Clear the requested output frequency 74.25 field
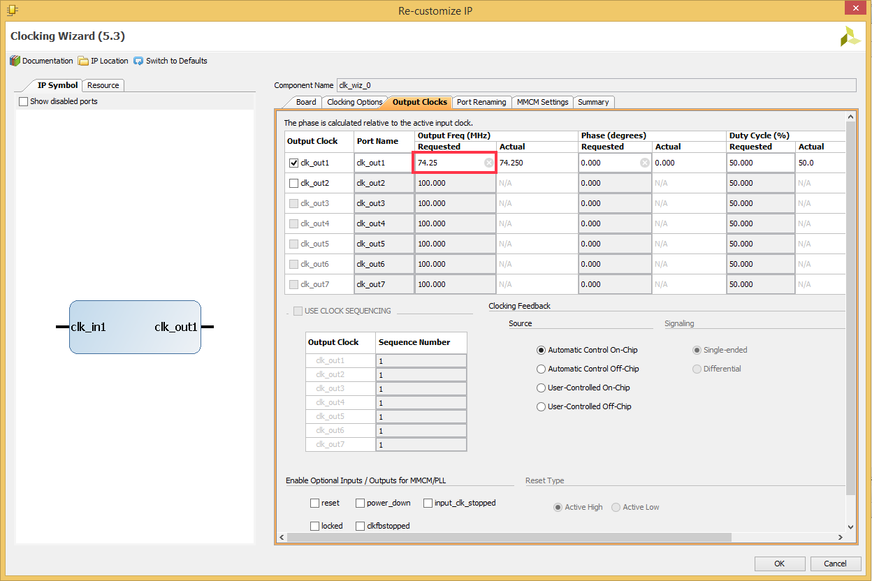This screenshot has width=872, height=581. pos(489,163)
